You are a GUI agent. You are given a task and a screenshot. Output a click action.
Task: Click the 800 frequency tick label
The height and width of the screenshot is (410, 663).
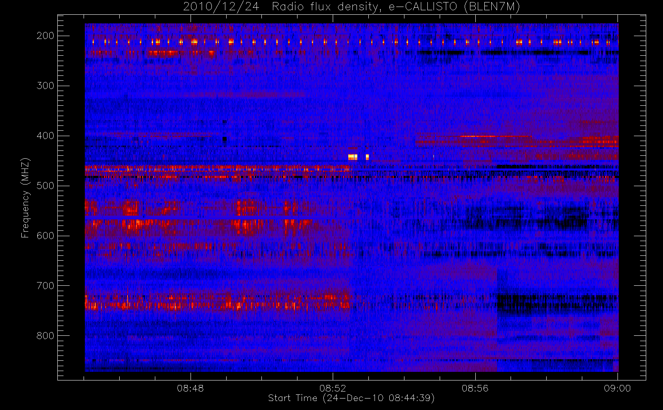[x=45, y=336]
